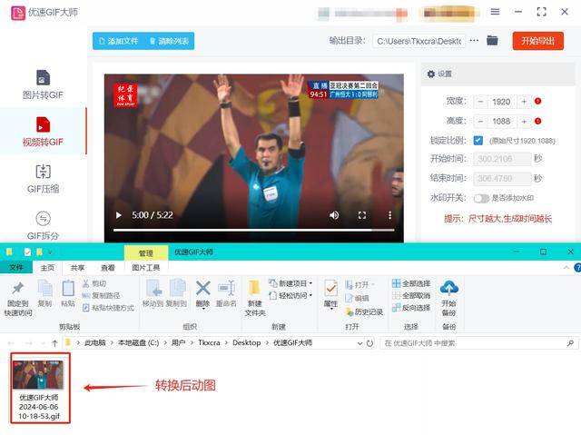Screen dimensions: 581x435
Task: Open the 图片转GIF sidebar tool
Action: point(43,84)
